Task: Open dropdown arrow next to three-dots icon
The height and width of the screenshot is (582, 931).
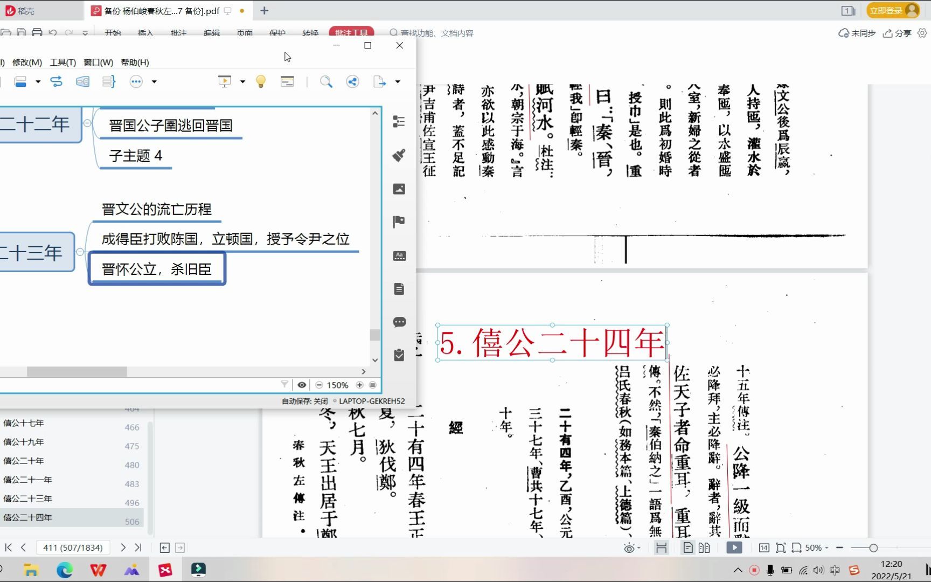Action: 154,82
